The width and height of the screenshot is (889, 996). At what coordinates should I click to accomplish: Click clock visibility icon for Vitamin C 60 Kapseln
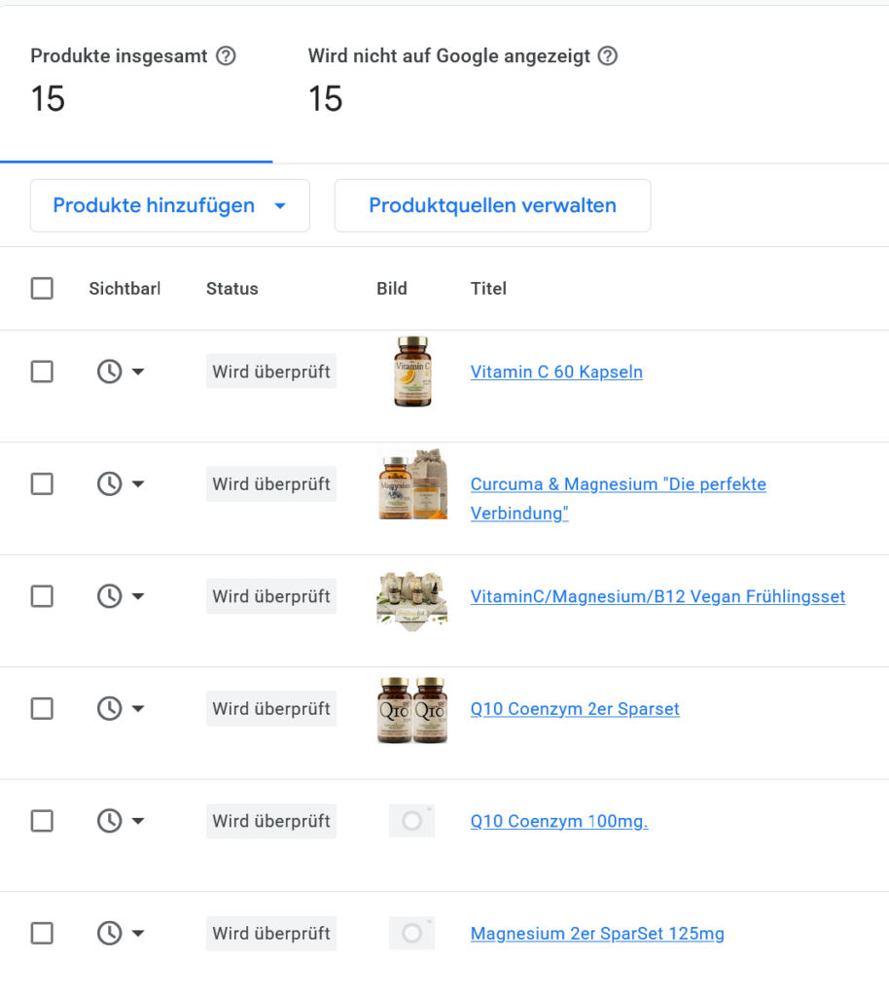pos(109,372)
